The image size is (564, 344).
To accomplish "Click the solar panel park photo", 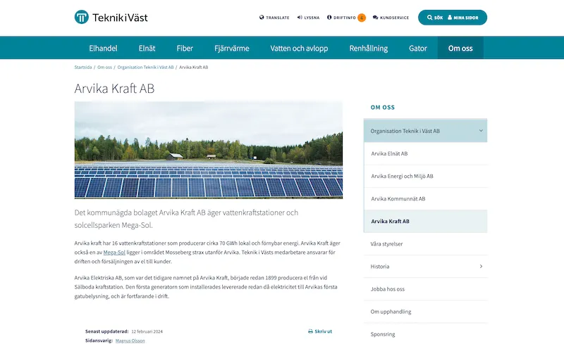I will tap(209, 150).
